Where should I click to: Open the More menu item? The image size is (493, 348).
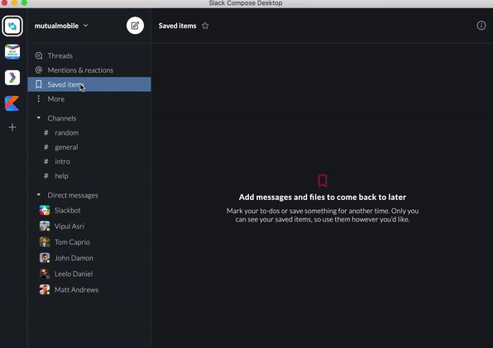coord(89,99)
